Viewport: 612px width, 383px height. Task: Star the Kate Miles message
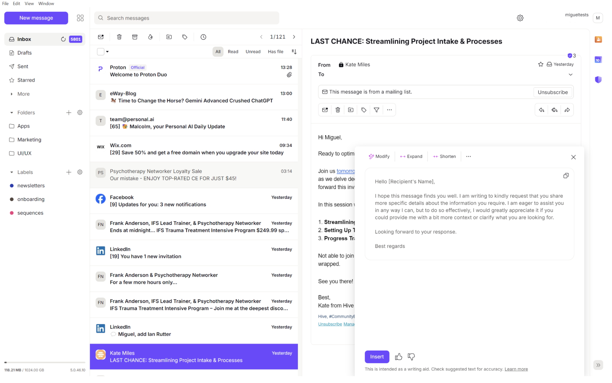[x=541, y=64]
